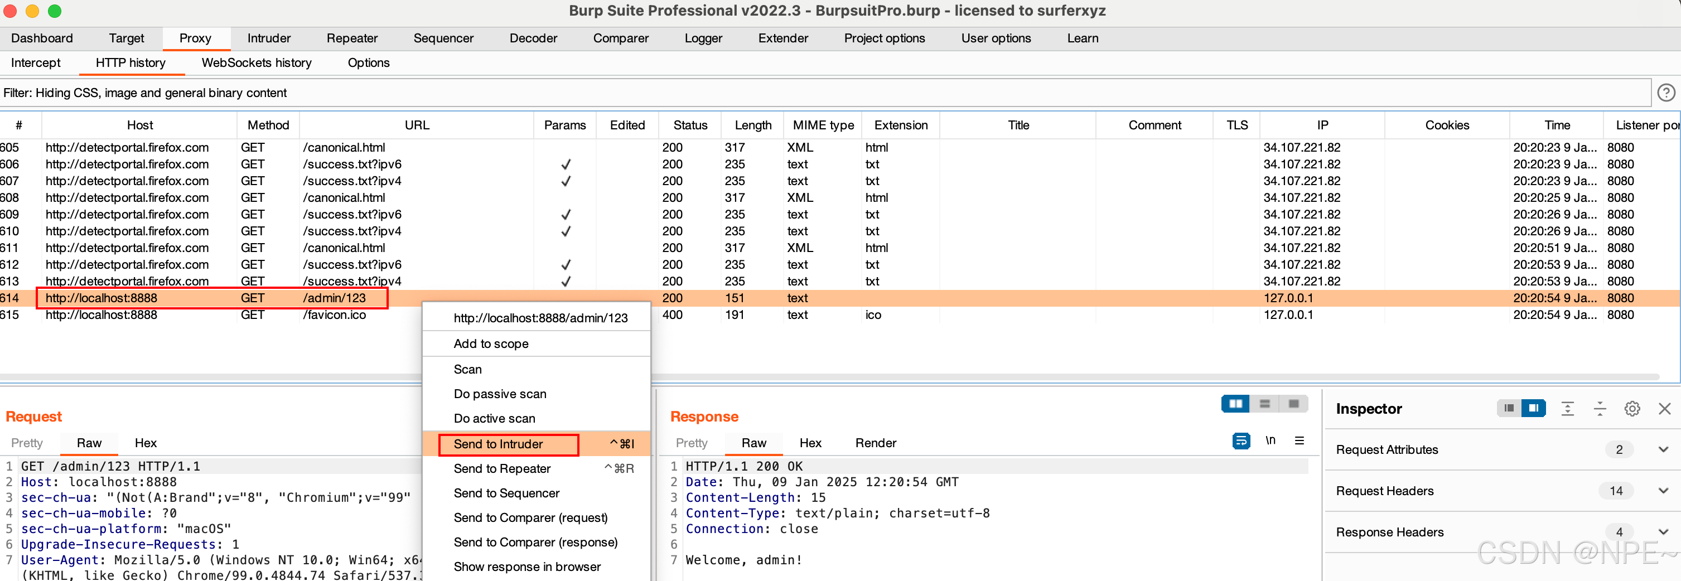This screenshot has width=1681, height=581.
Task: Sort history by Host column
Action: tap(139, 125)
